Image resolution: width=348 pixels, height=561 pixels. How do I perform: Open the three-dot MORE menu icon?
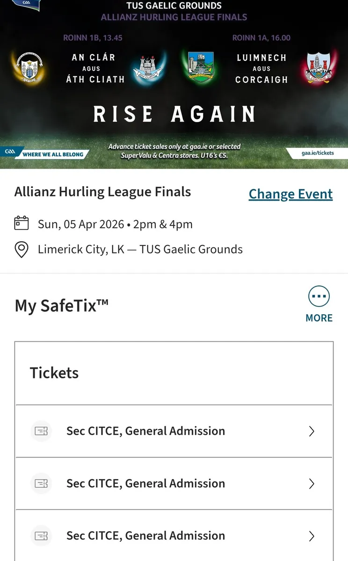(319, 295)
